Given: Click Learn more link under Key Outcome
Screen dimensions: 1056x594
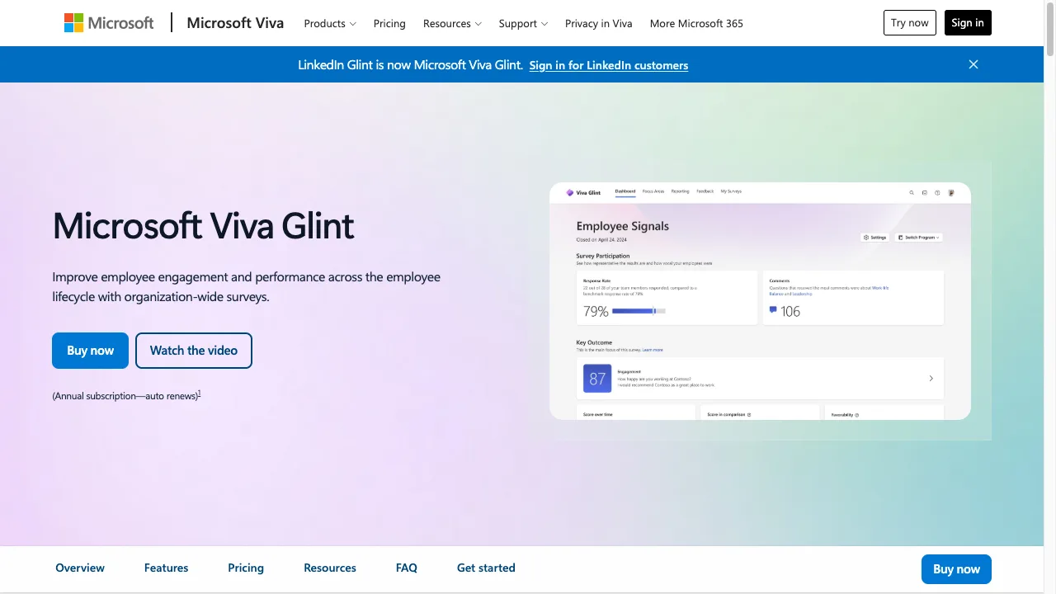Looking at the screenshot, I should [653, 350].
